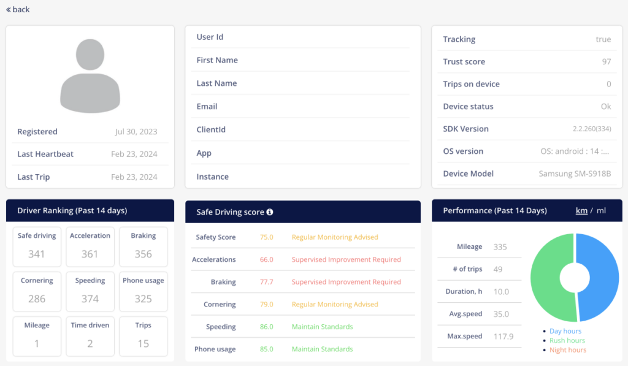
Task: Click the user avatar placeholder image
Action: click(90, 75)
